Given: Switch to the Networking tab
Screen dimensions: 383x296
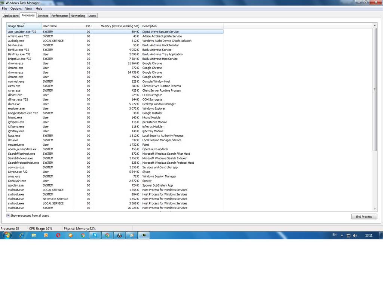Looking at the screenshot, I should point(78,16).
